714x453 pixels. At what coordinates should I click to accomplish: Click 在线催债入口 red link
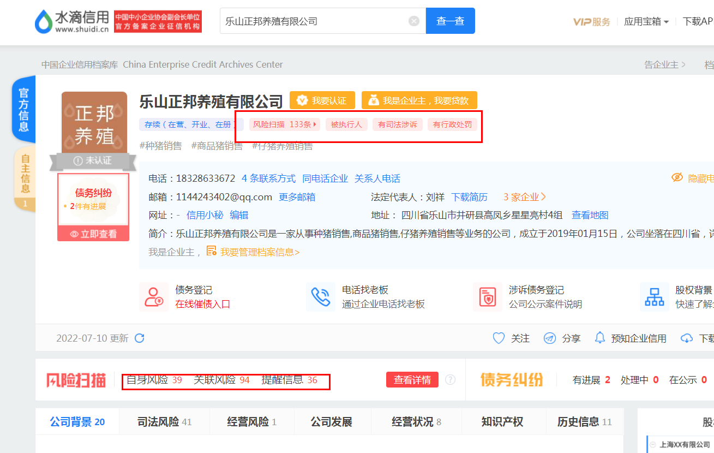click(203, 304)
